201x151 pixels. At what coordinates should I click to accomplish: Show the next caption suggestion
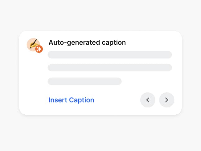167,100
